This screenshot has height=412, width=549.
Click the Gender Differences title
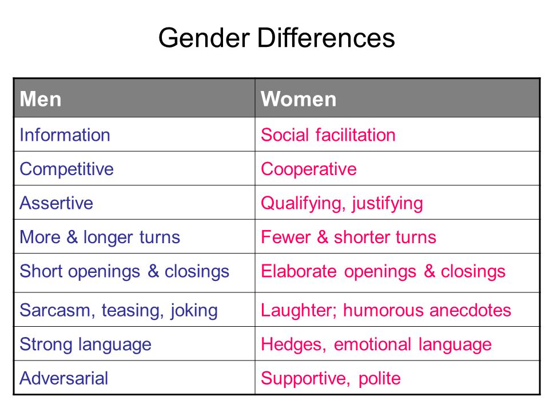(x=277, y=38)
